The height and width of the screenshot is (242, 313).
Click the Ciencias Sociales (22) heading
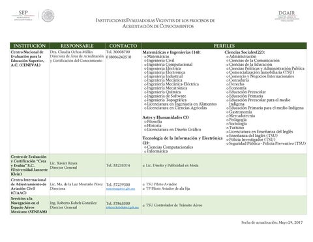pyautogui.click(x=245, y=52)
